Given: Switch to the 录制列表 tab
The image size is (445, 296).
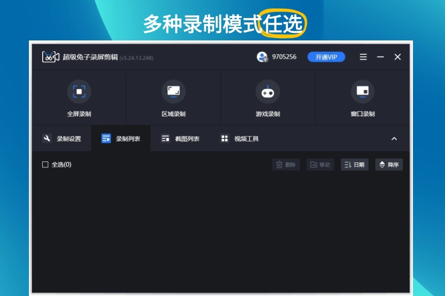Looking at the screenshot, I should [121, 139].
